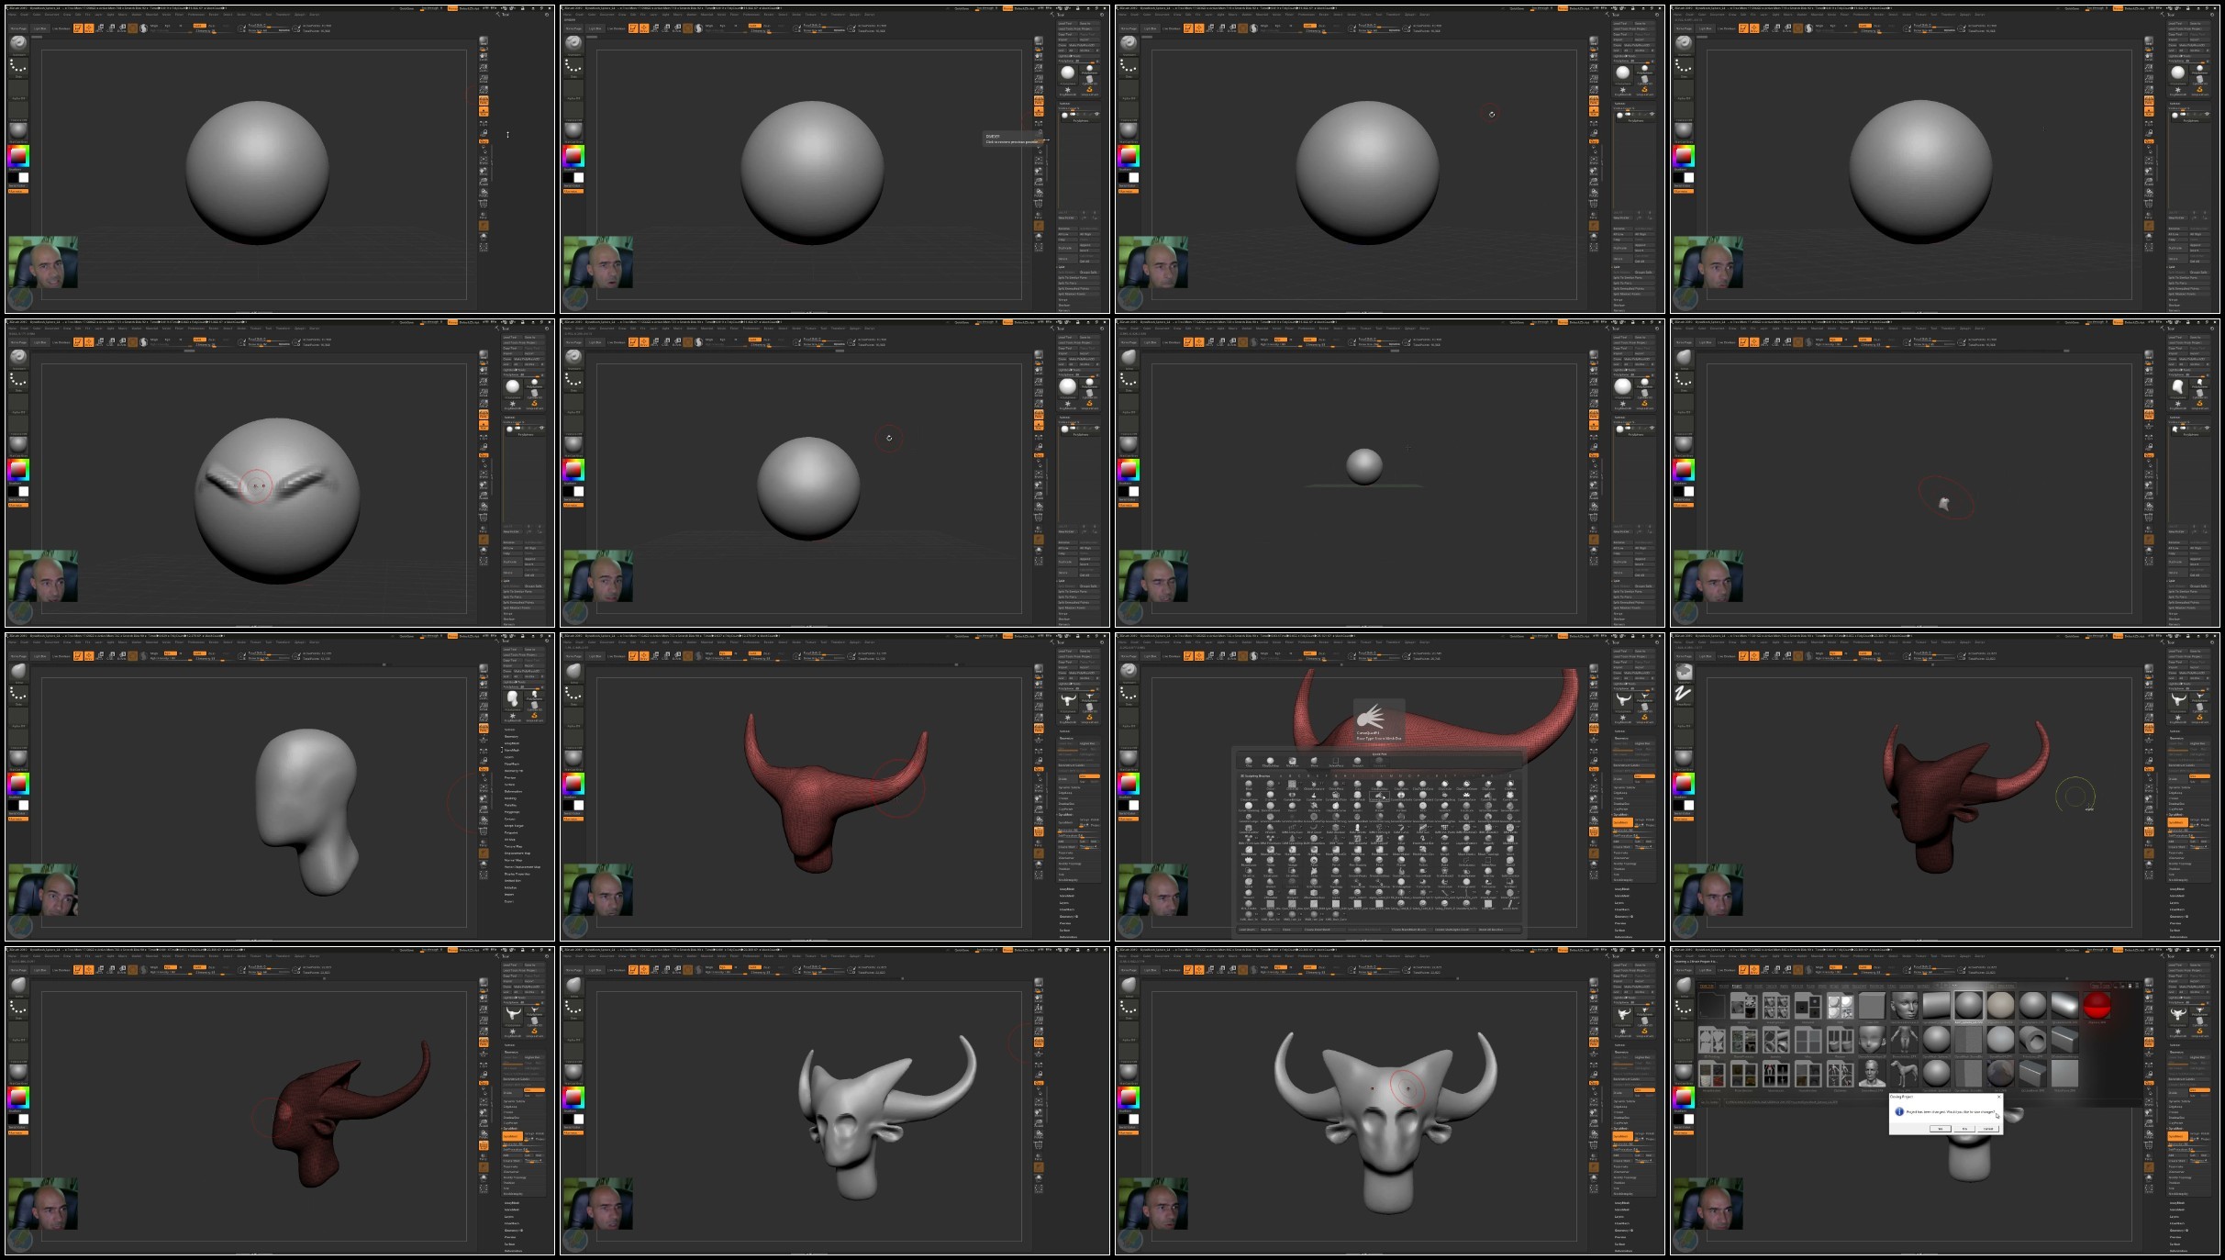Screen dimensions: 2225x1260
Task: Click the color picker square in first frame
Action: 18,156
